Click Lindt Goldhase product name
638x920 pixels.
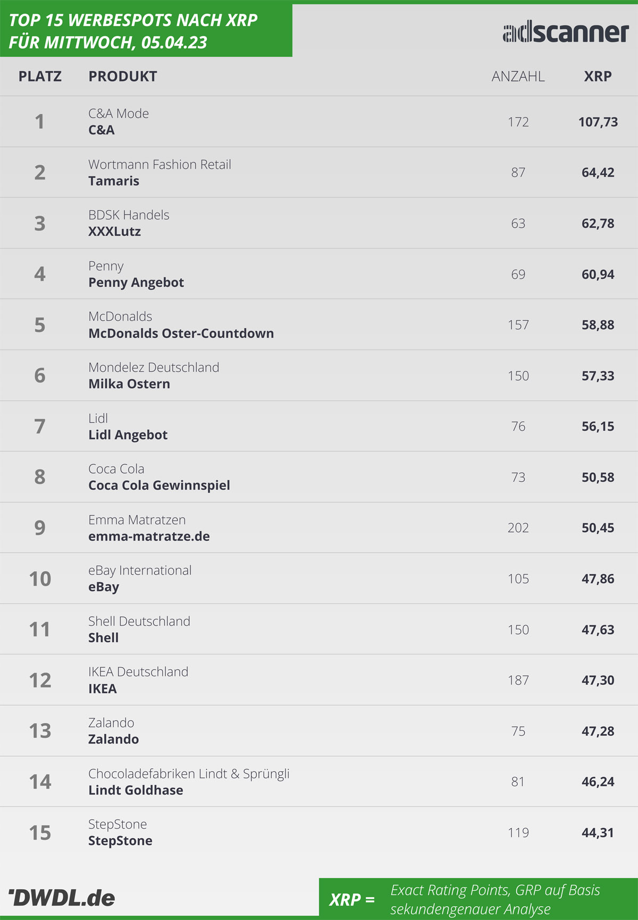point(136,790)
